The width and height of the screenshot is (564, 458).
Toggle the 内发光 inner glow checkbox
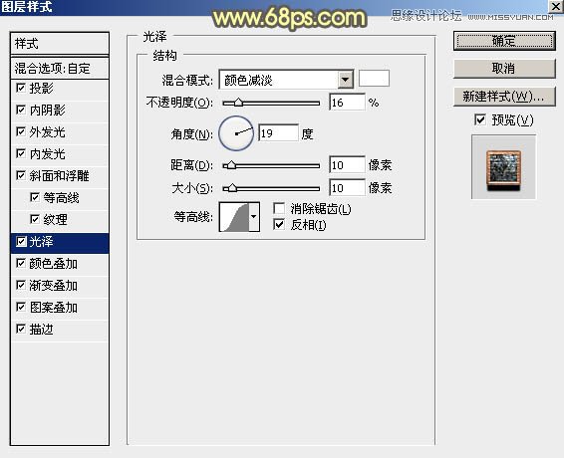(x=21, y=154)
